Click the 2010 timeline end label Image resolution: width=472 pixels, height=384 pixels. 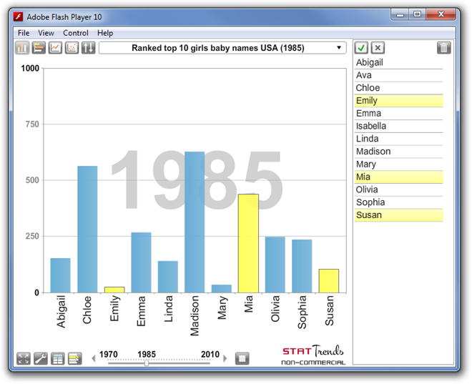point(210,354)
